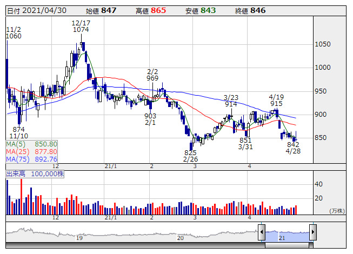
Task: Click the tallest red volume bar in November
Action: [x=22, y=197]
